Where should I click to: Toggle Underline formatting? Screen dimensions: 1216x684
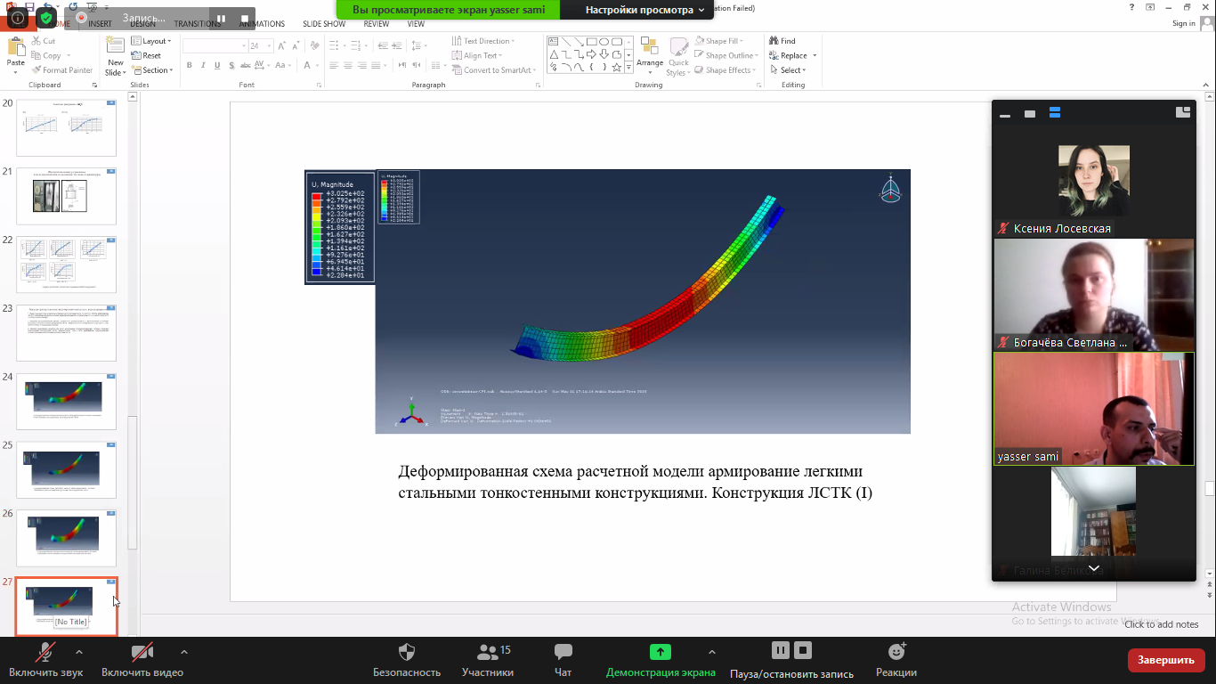[x=216, y=66]
